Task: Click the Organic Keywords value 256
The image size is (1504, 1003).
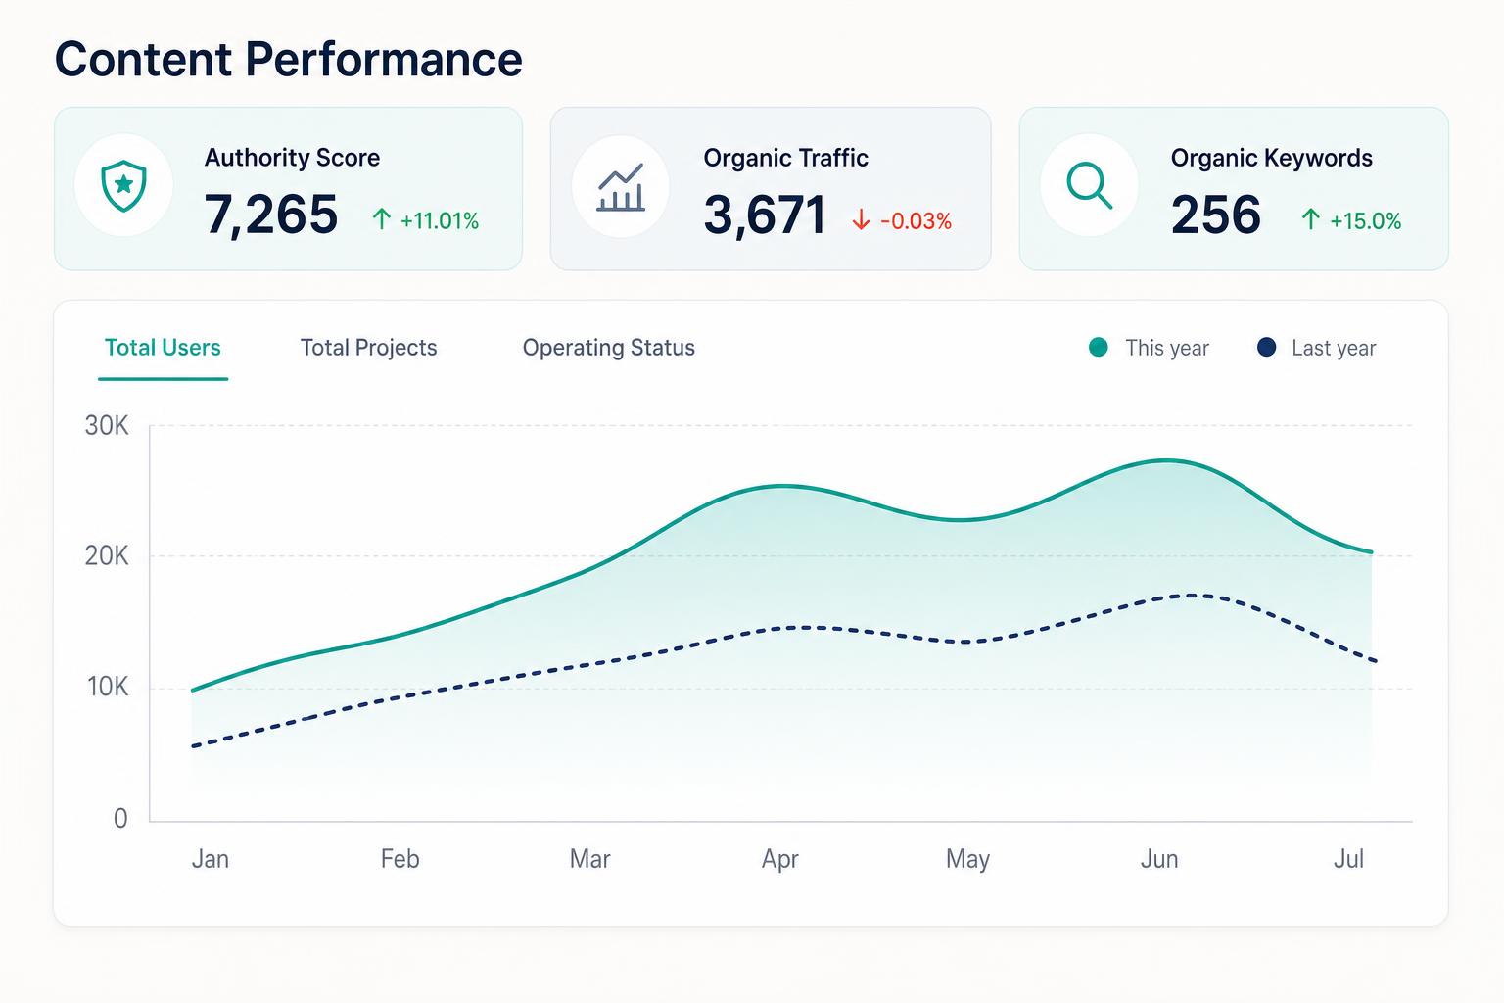Action: pos(1215,215)
